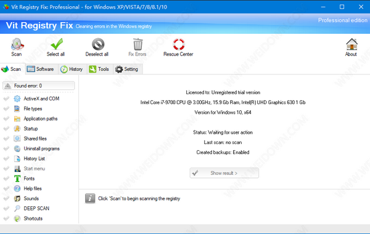Viewport: 370px width, 234px height.
Task: Select the History List label
Action: [34, 159]
